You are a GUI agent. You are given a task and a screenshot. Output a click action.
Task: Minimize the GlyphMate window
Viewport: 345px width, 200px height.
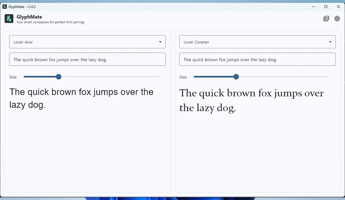(x=314, y=7)
